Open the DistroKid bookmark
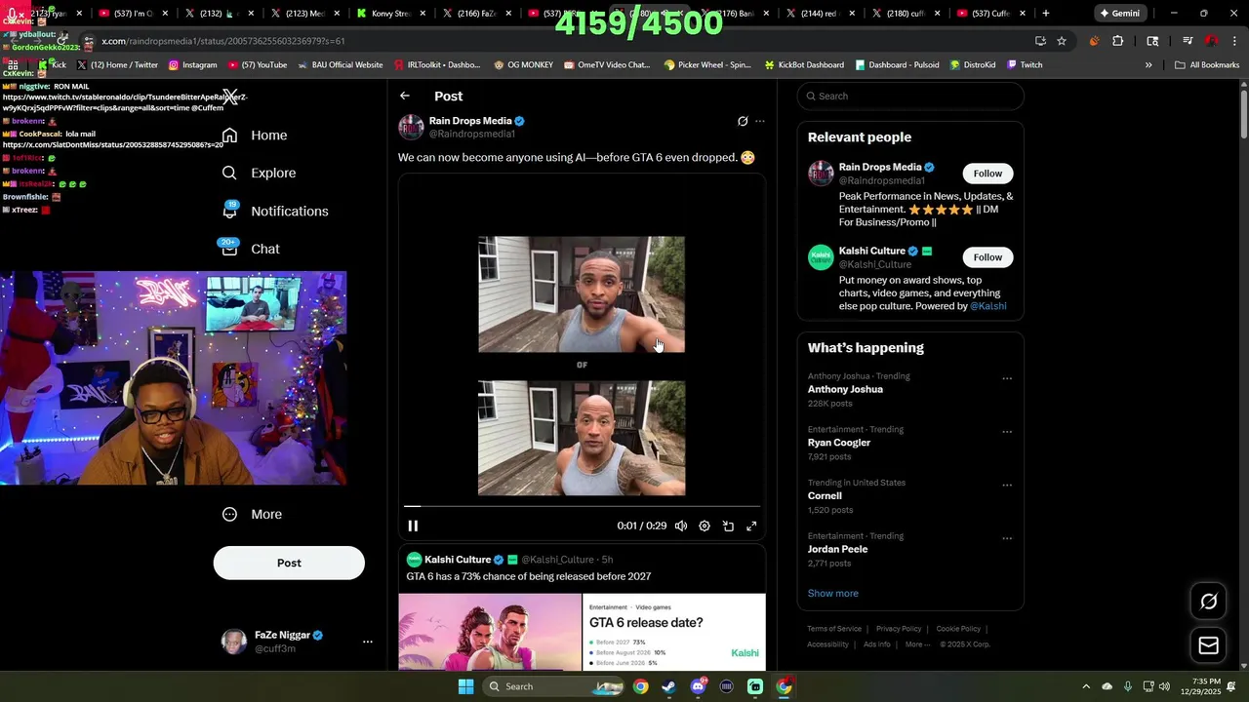Screen dimensions: 1249x702 click(x=972, y=65)
